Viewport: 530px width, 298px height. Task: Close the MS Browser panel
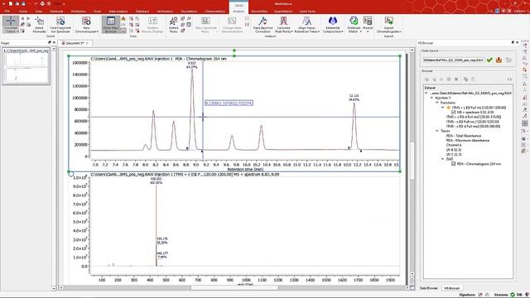(517, 42)
